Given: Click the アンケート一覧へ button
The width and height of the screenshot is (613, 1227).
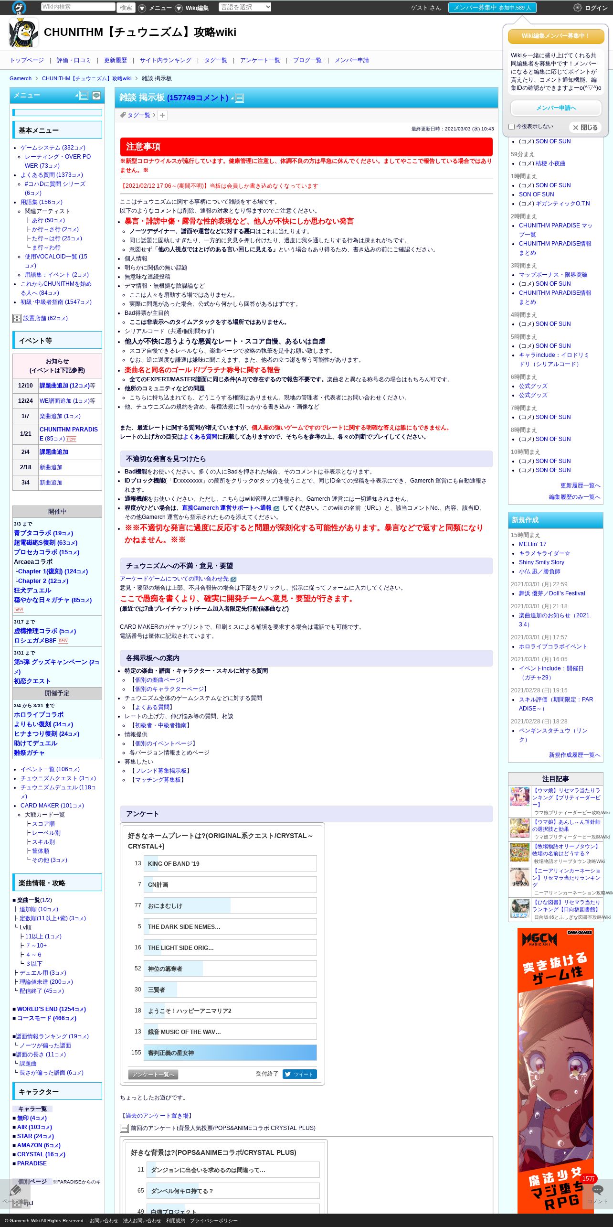Looking at the screenshot, I should coord(153,1075).
